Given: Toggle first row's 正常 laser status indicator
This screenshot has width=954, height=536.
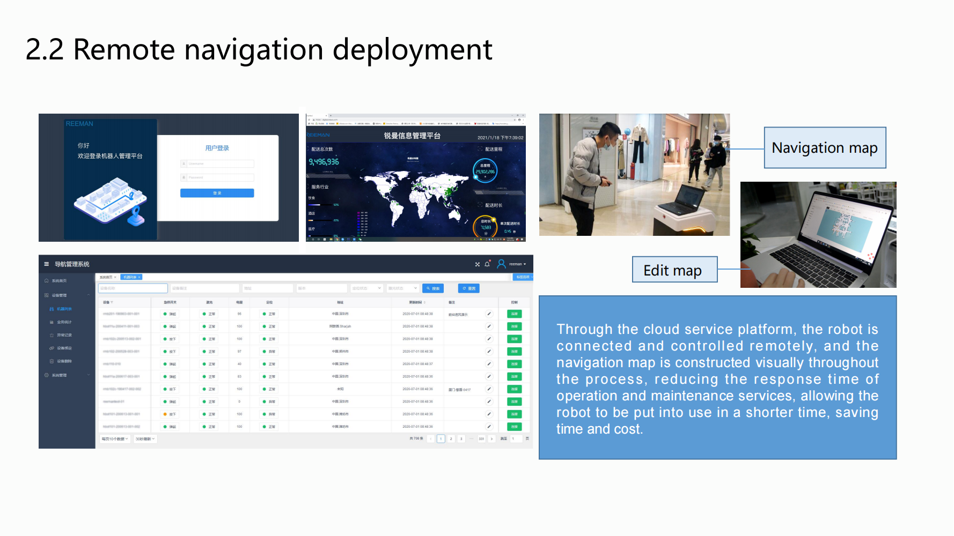Looking at the screenshot, I should [x=204, y=314].
